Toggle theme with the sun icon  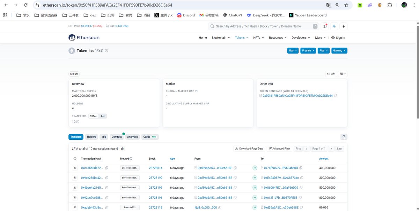tap(334, 26)
